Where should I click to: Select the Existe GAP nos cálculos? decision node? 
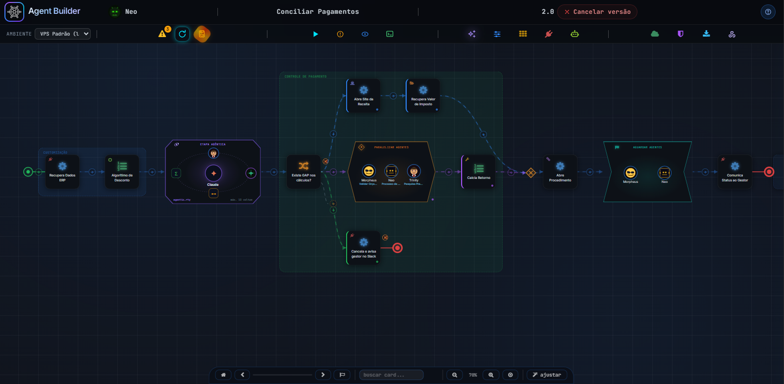click(x=304, y=171)
